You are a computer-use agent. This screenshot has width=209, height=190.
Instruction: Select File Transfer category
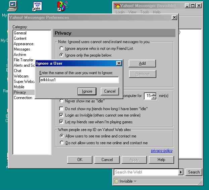coord(24,60)
